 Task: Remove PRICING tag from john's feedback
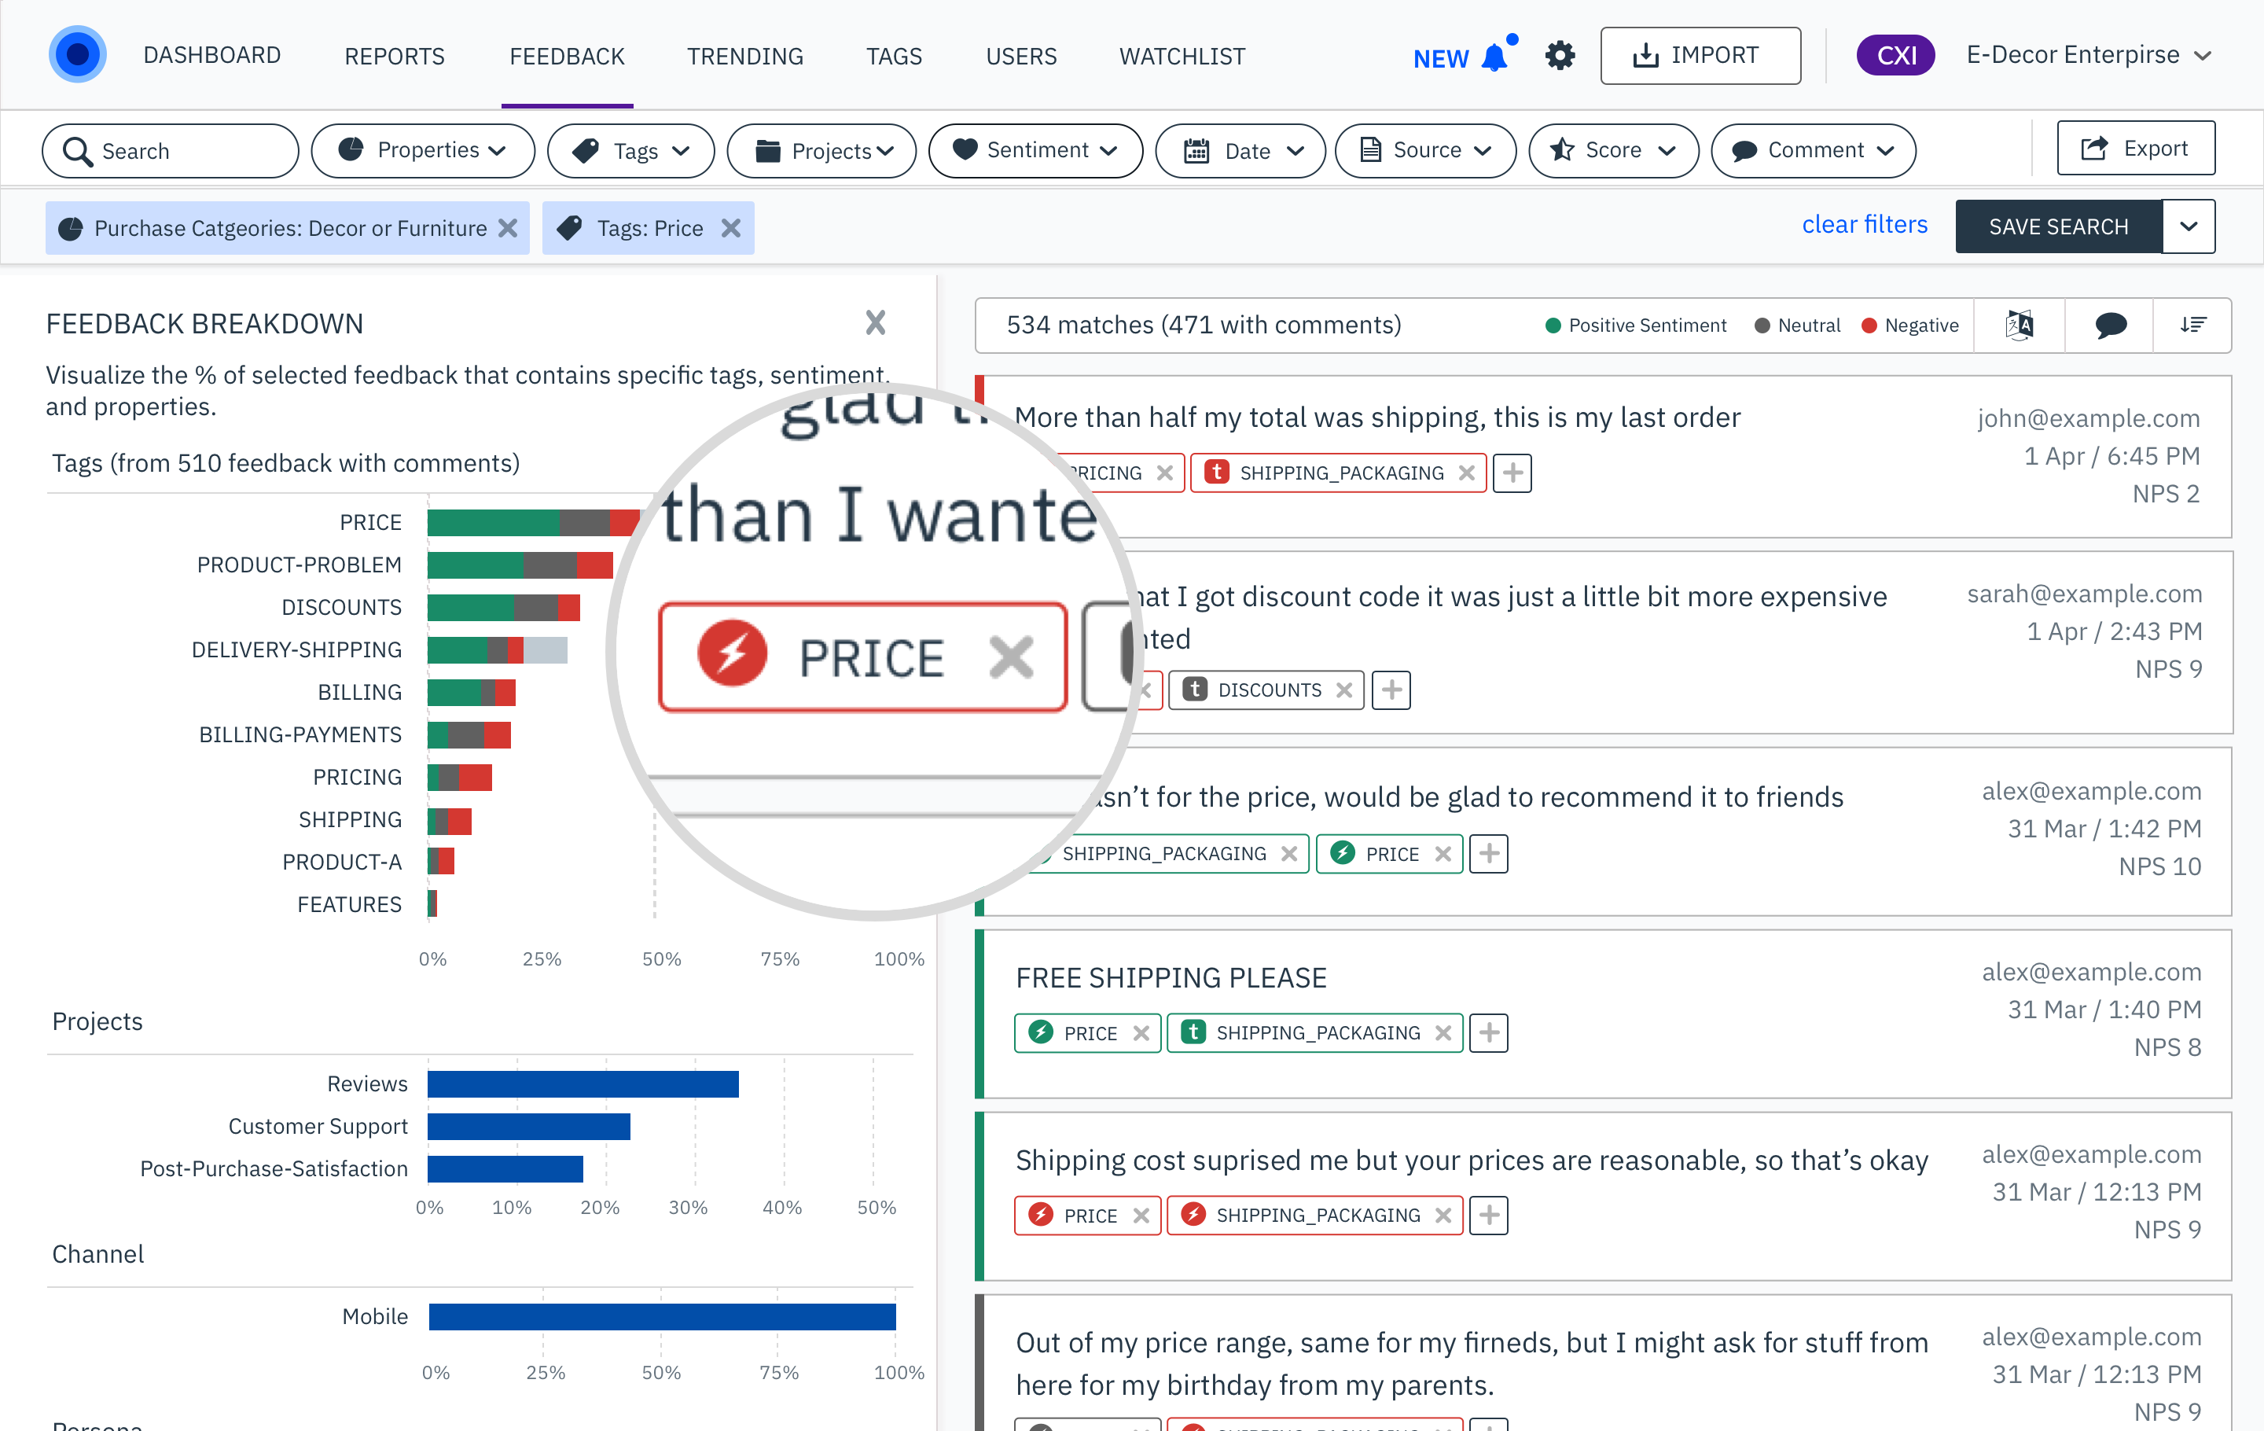[1164, 473]
